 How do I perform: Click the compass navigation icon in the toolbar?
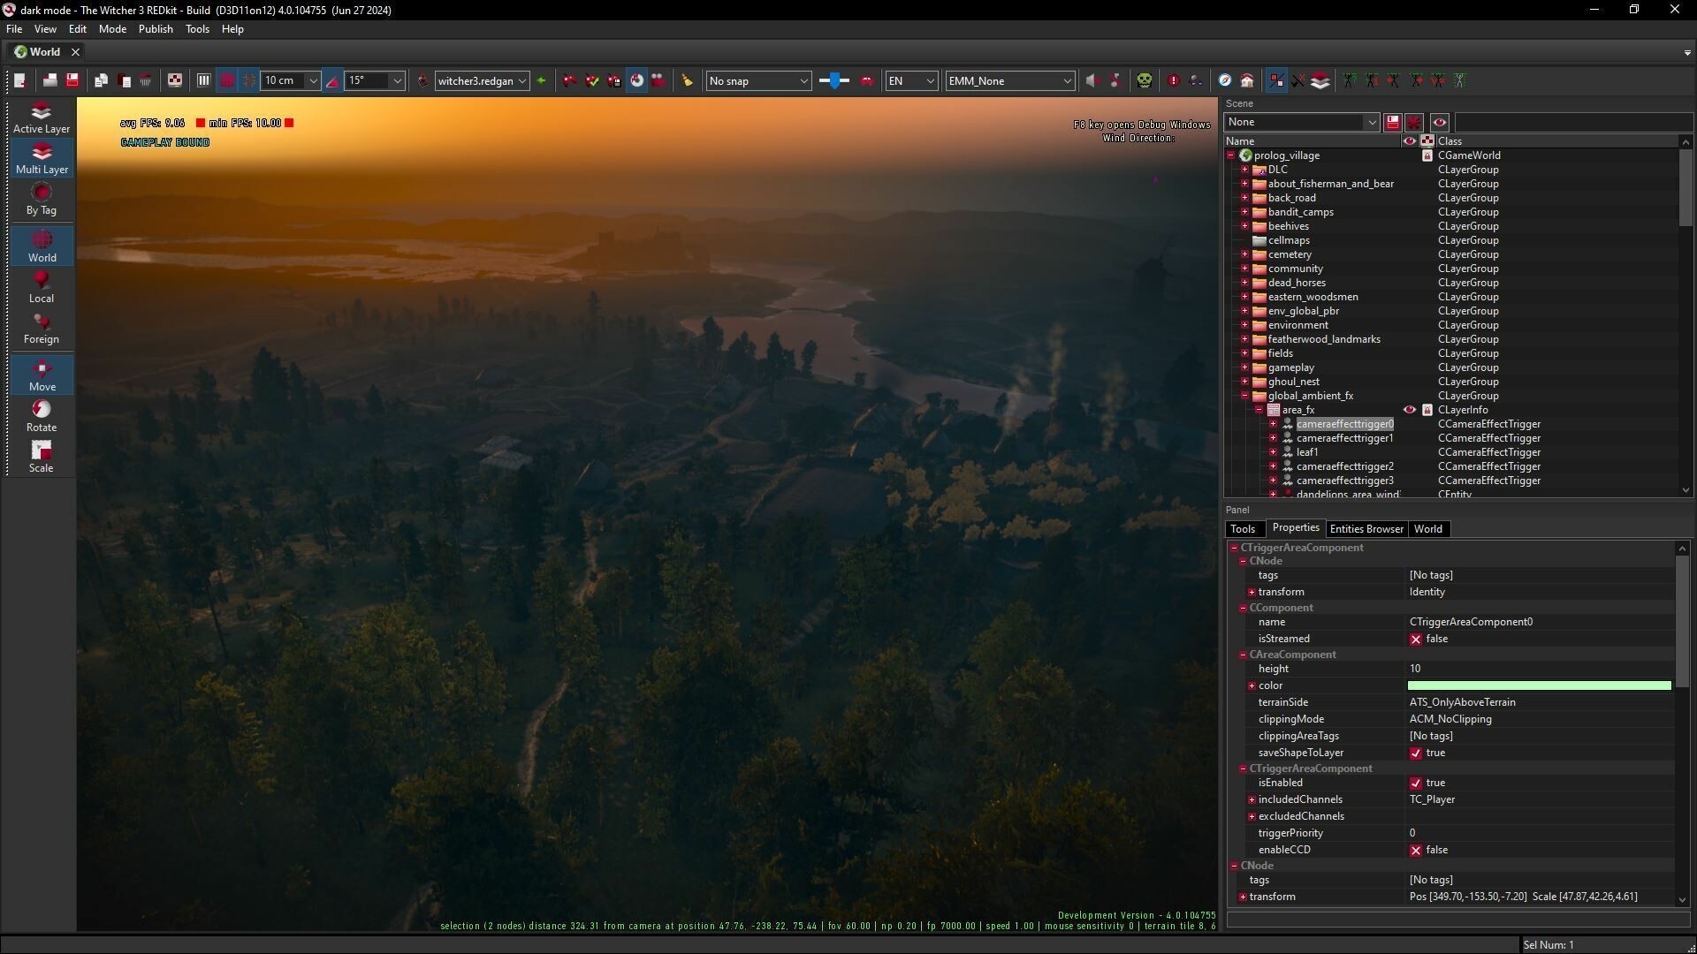(1224, 80)
